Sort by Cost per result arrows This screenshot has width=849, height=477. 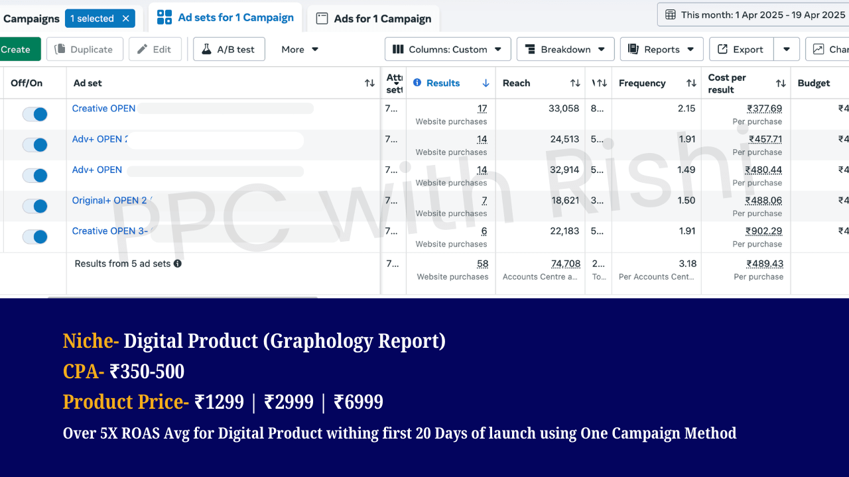781,83
